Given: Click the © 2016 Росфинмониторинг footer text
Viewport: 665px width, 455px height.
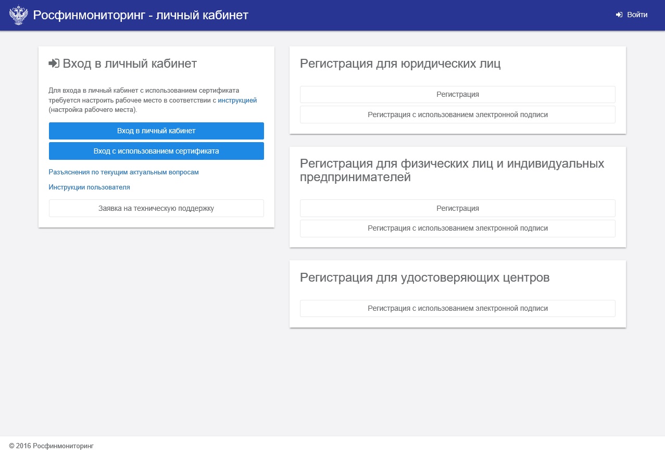Looking at the screenshot, I should click(52, 446).
